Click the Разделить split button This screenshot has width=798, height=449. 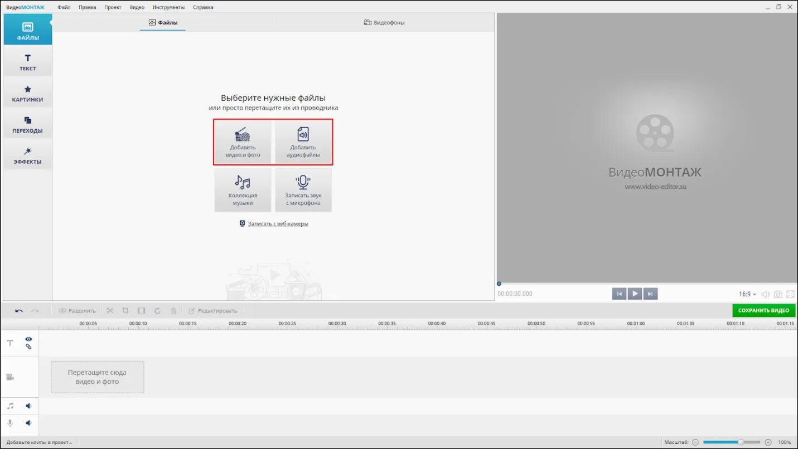click(x=77, y=310)
